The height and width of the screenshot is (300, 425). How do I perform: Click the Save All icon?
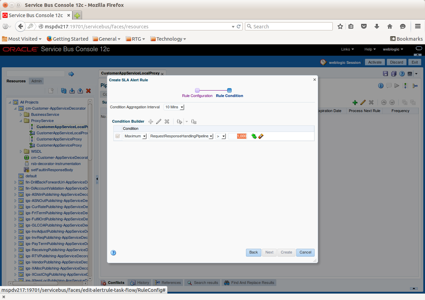(394, 74)
